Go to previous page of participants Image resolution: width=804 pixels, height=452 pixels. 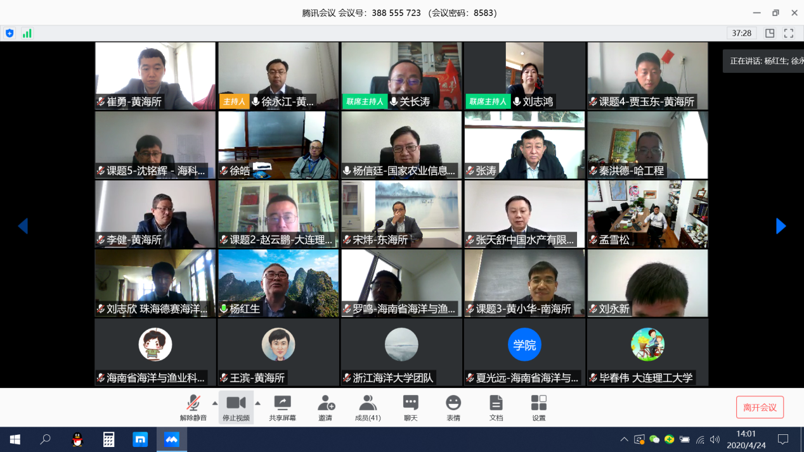(23, 226)
